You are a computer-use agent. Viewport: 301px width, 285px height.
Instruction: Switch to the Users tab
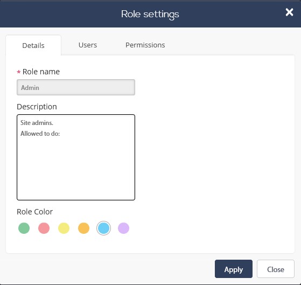pyautogui.click(x=88, y=45)
